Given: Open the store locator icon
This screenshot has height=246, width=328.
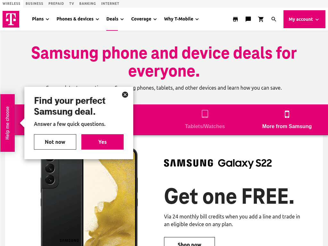Looking at the screenshot, I should coord(235,19).
